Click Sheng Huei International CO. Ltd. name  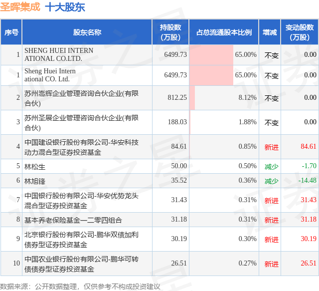point(50,75)
